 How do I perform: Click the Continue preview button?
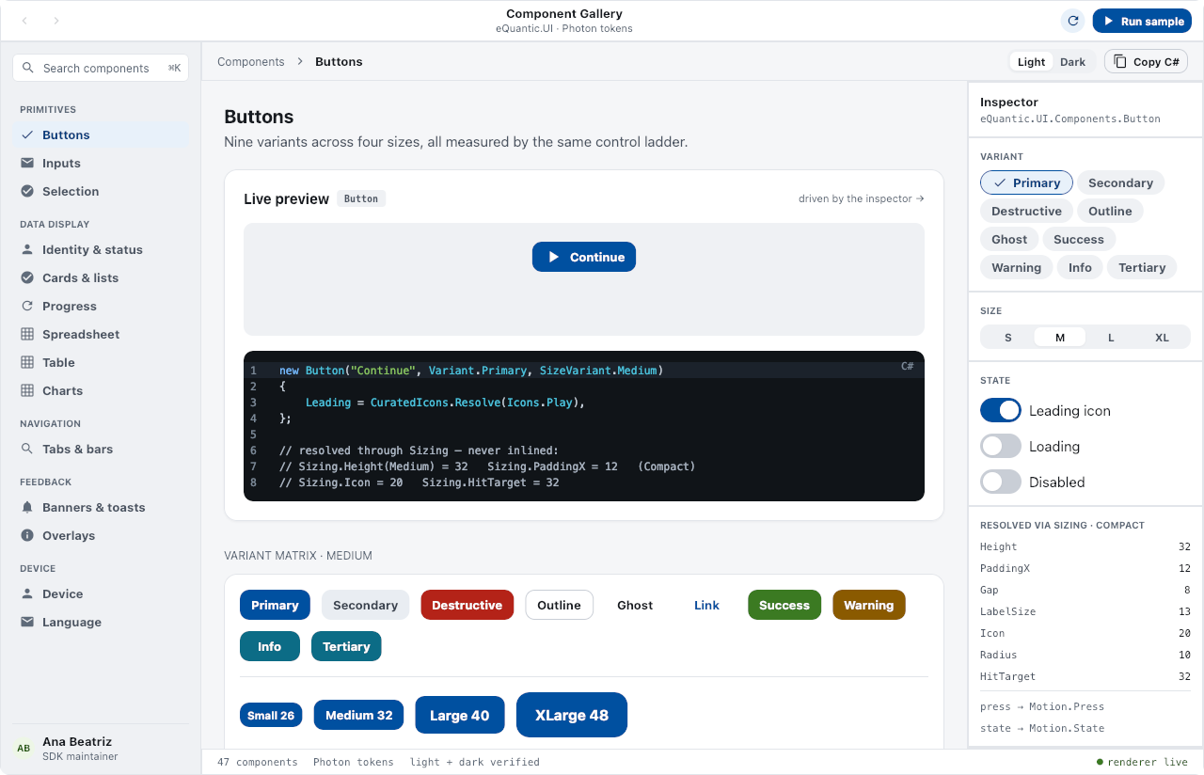[x=584, y=257]
